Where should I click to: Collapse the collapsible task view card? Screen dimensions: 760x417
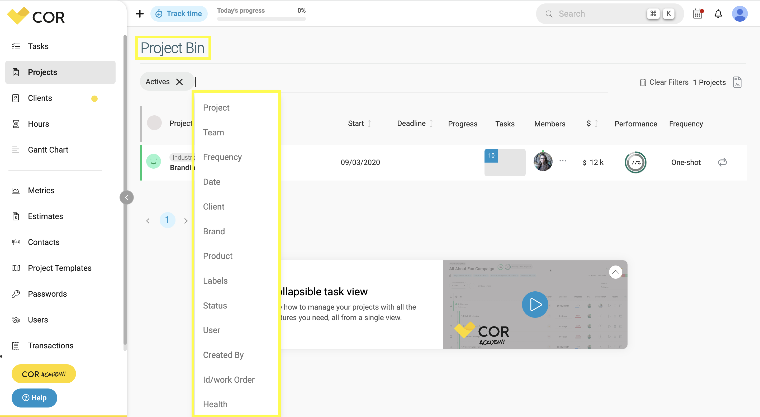616,272
